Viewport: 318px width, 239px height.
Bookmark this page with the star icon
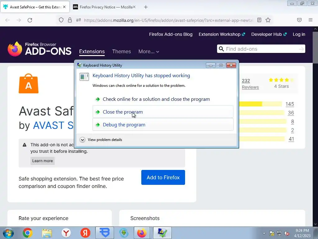click(268, 20)
